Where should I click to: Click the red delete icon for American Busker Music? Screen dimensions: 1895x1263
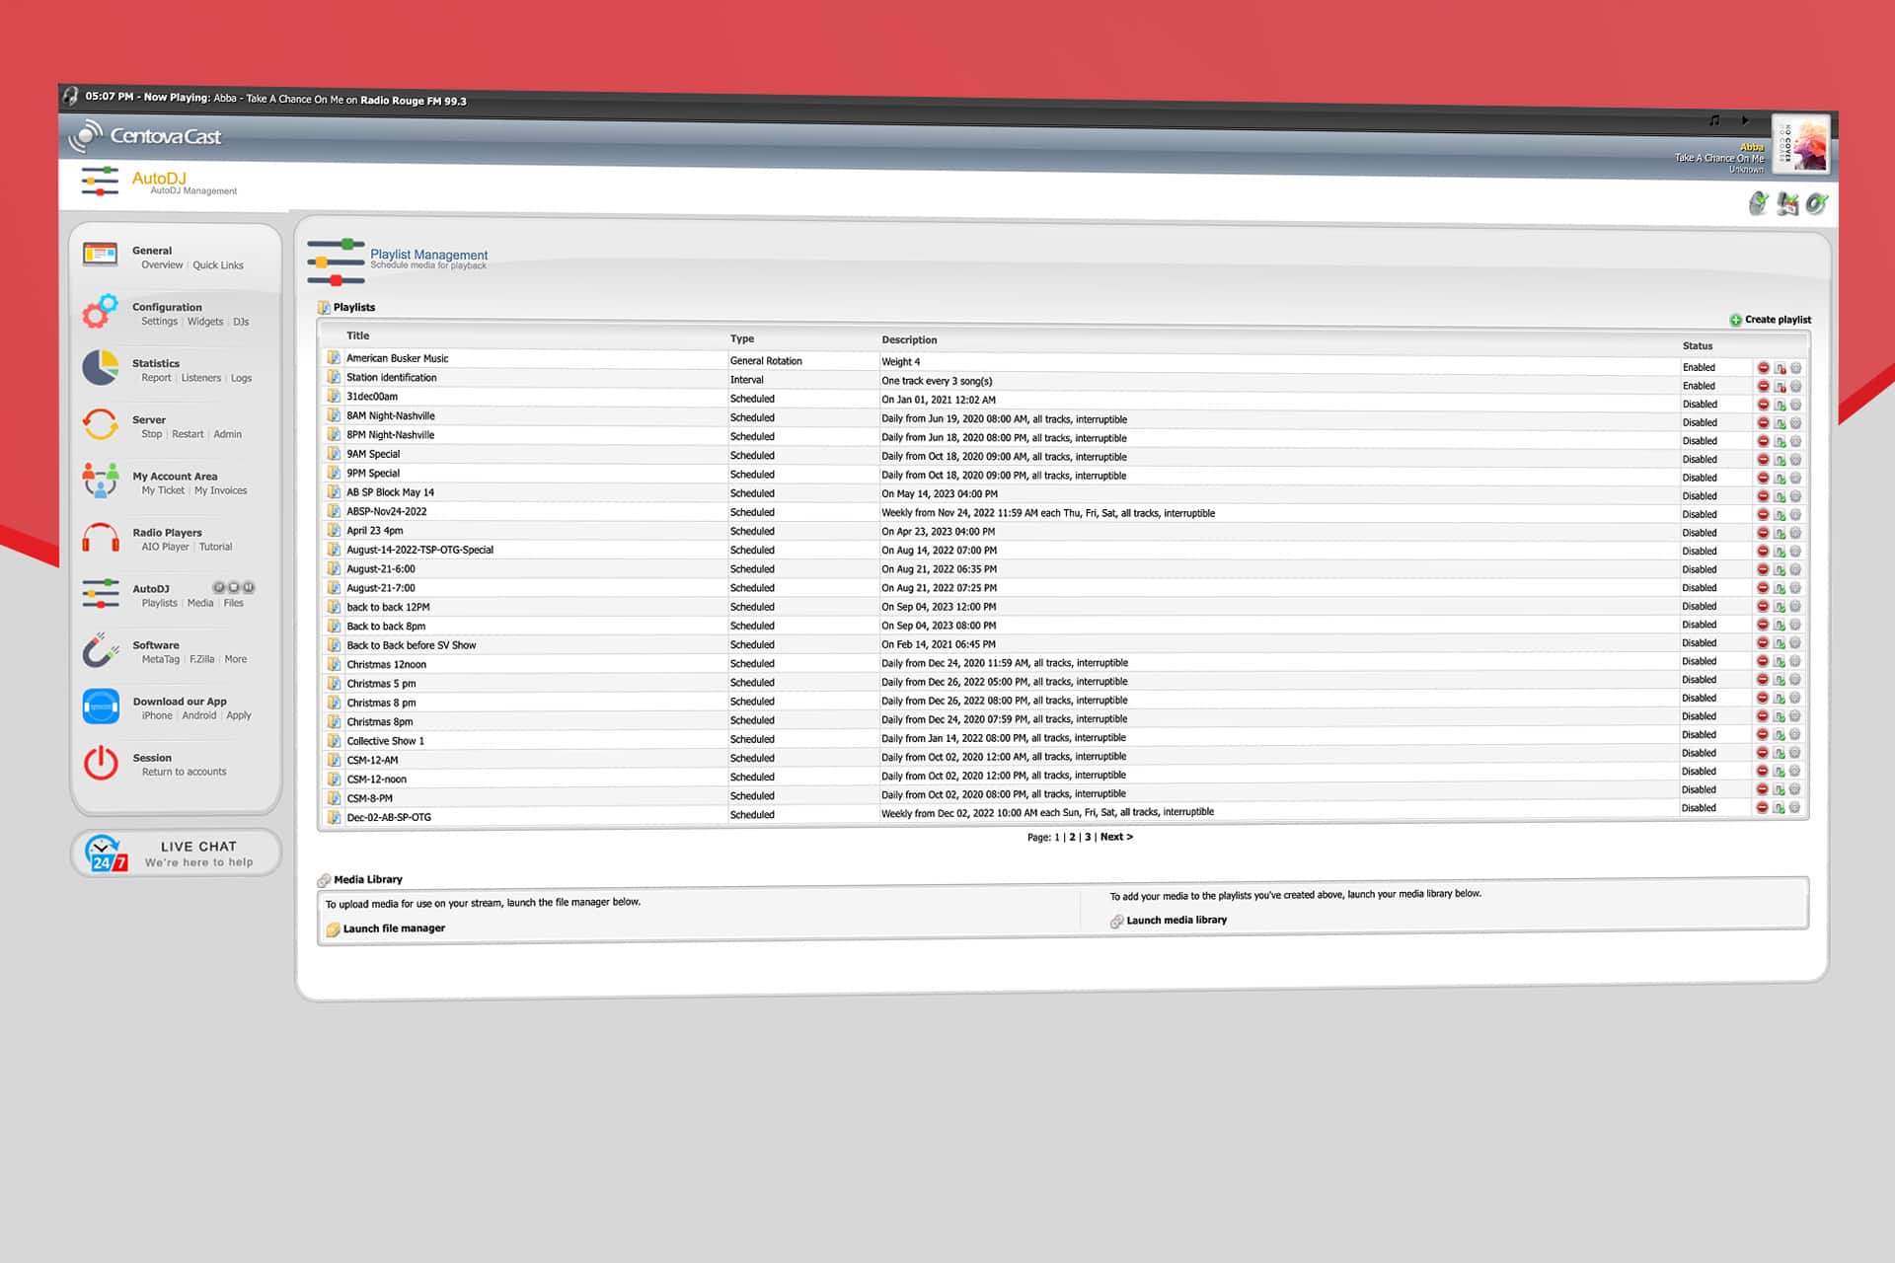1763,368
